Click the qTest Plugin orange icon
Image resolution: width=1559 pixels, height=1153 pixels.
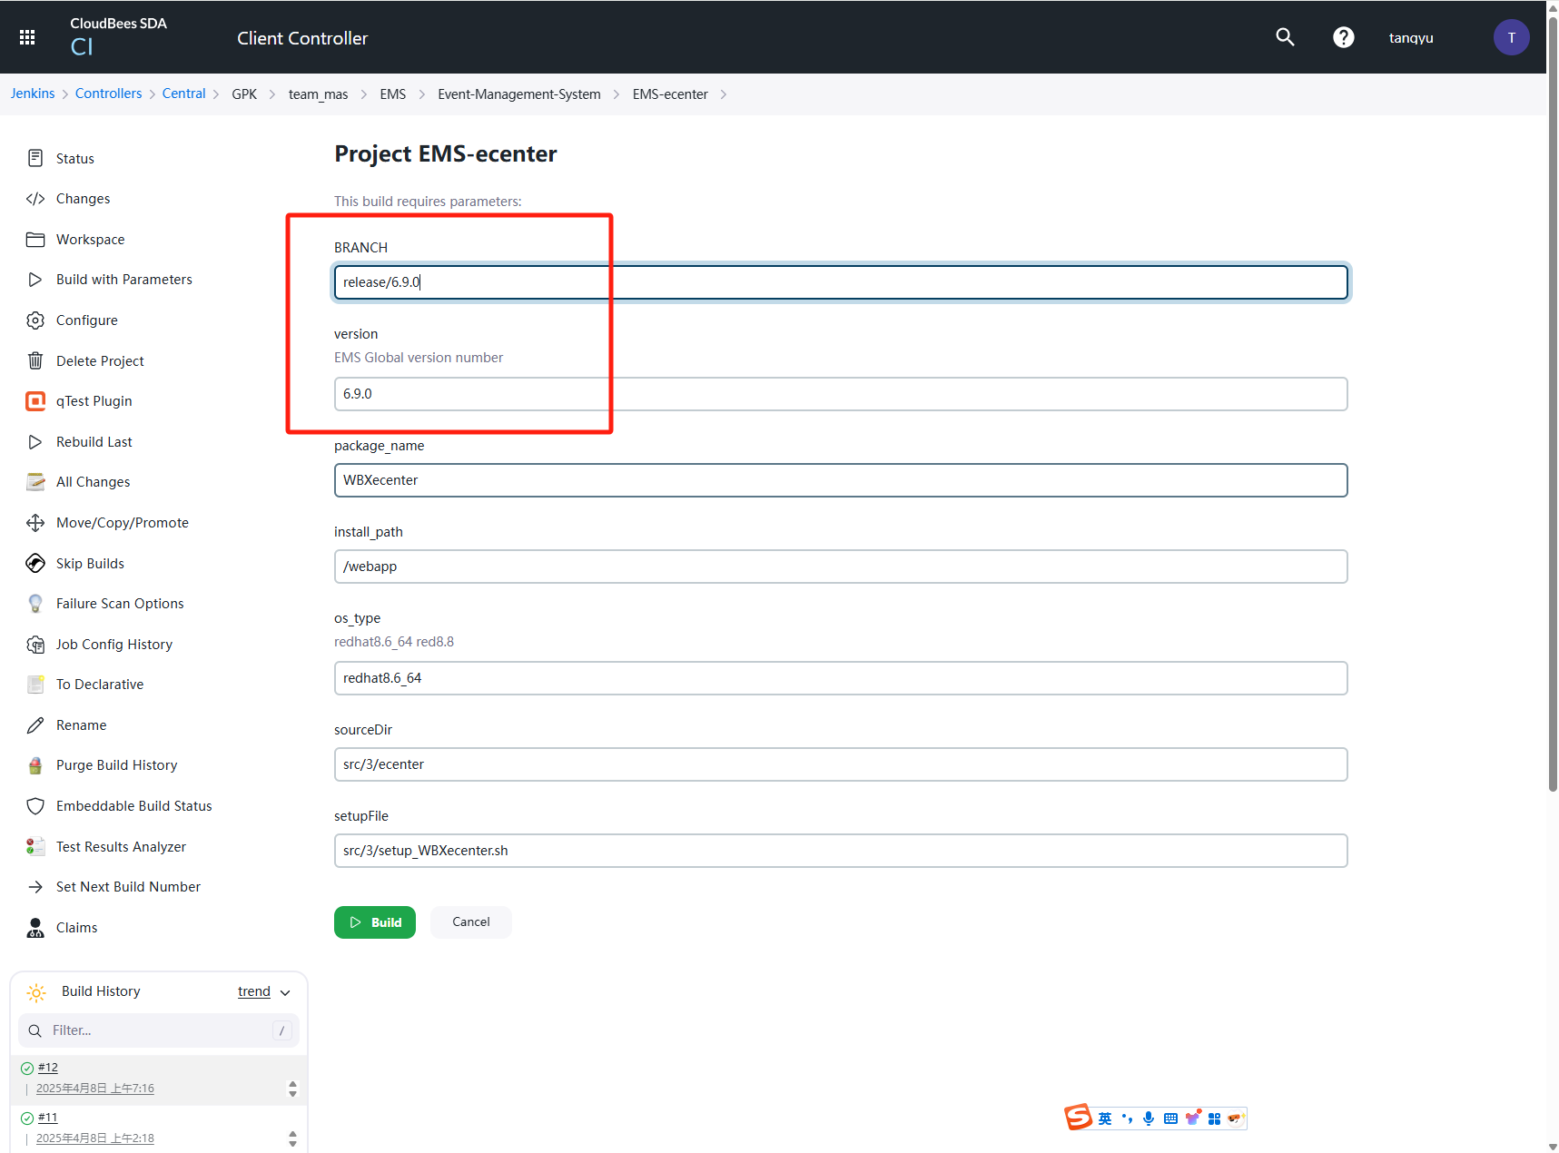click(x=35, y=401)
